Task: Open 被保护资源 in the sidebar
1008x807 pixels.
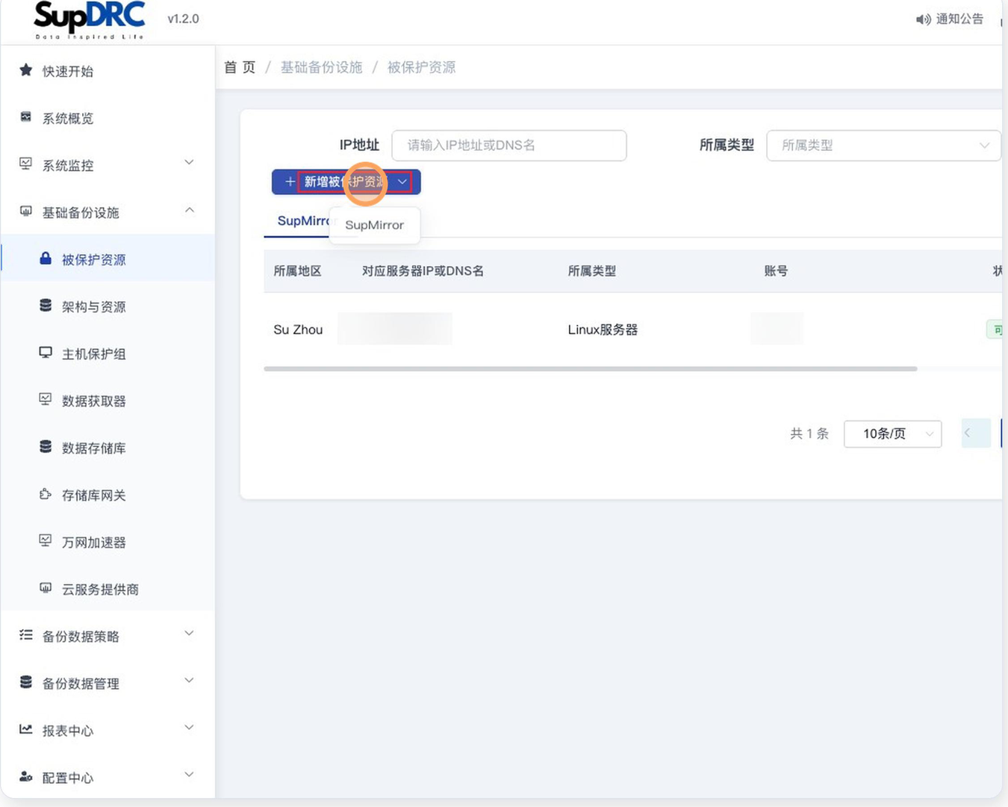Action: (108, 259)
